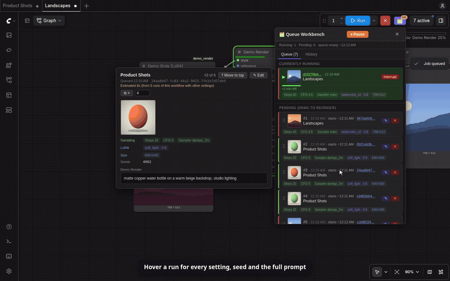Toggle link visibility icon
The height and width of the screenshot is (281, 450).
point(441,272)
